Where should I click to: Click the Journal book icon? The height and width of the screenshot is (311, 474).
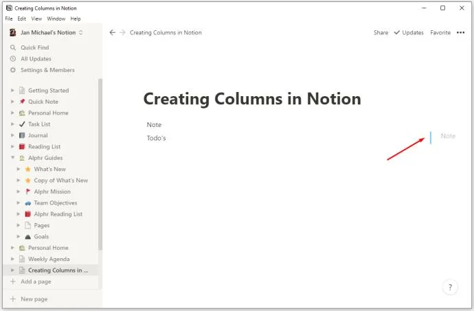(x=22, y=135)
